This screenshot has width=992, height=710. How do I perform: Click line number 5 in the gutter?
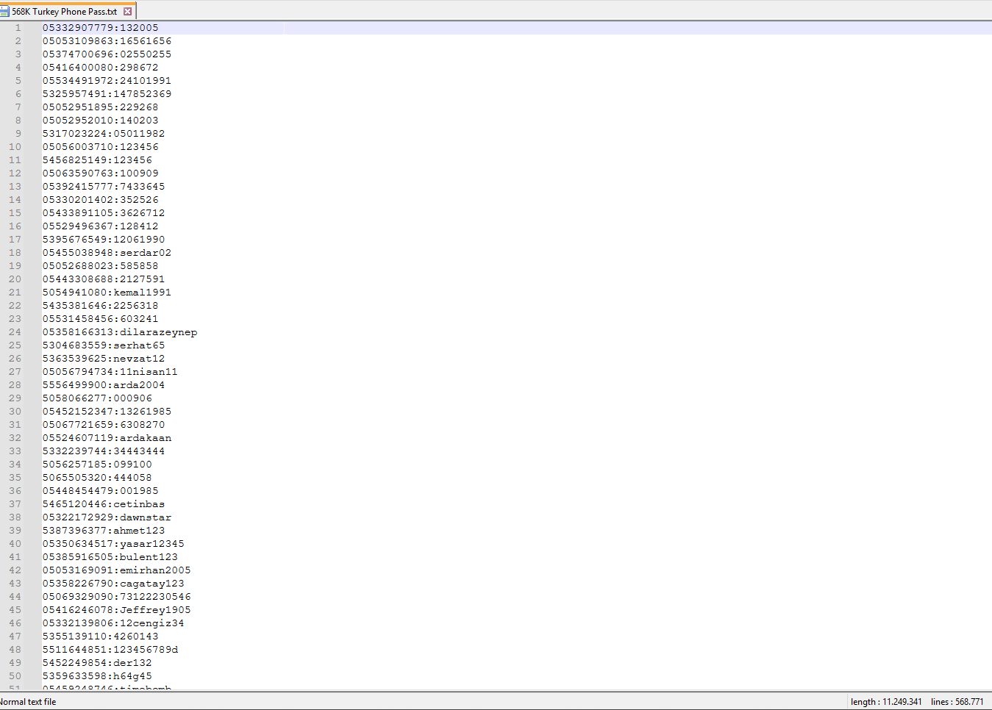18,81
